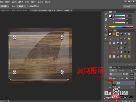Open the Properties panel icon in the dock

pos(106,19)
